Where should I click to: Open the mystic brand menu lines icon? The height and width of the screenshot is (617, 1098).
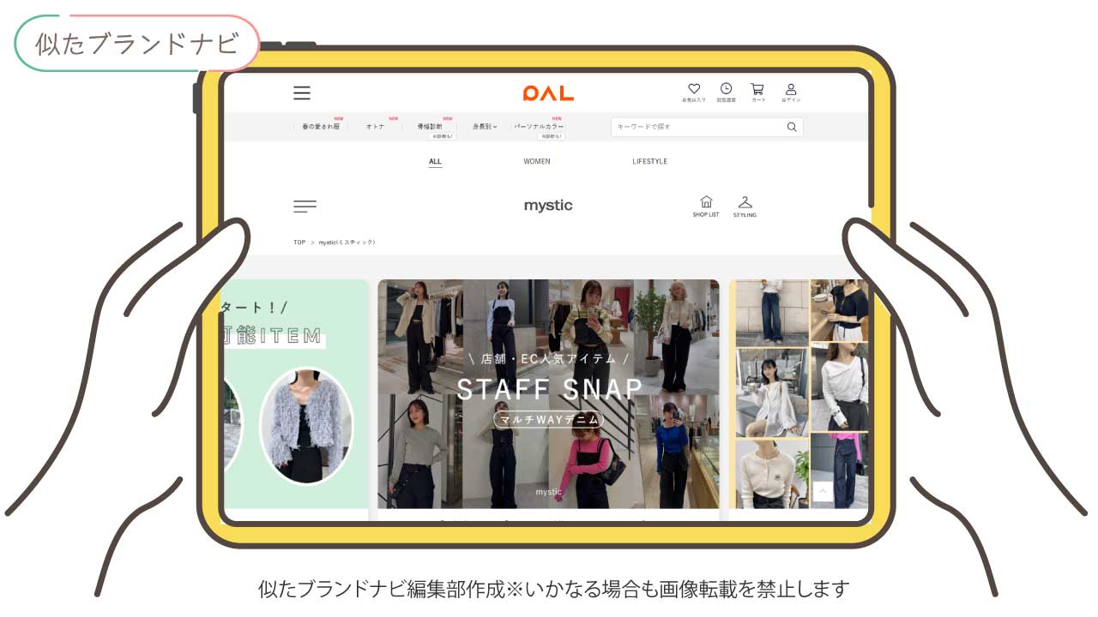click(305, 206)
